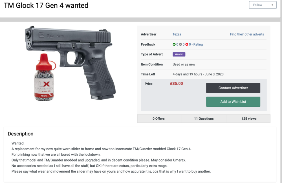Open the feedback Rating link

198,44
